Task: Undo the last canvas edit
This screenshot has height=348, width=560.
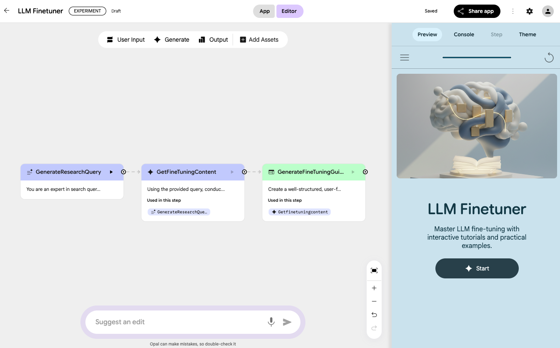Action: point(374,315)
